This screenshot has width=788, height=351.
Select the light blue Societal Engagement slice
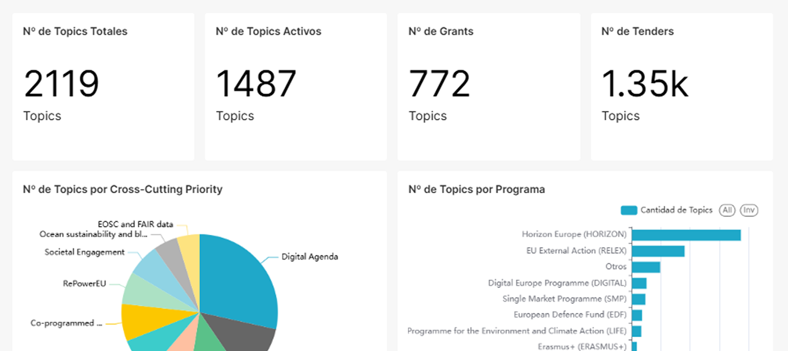150,268
